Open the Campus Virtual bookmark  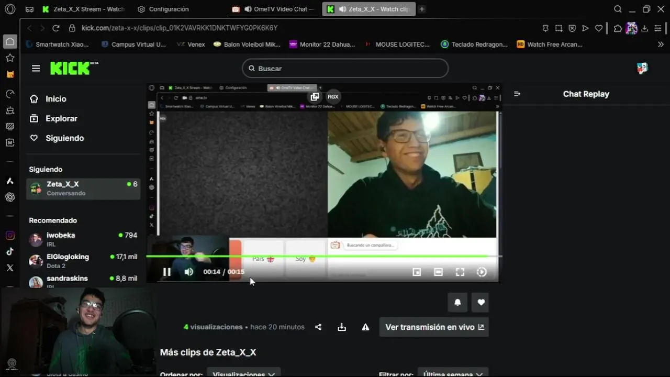(133, 45)
